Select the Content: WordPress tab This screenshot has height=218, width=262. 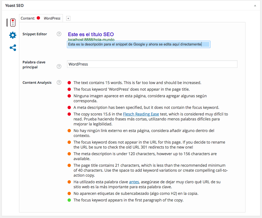tap(41, 18)
